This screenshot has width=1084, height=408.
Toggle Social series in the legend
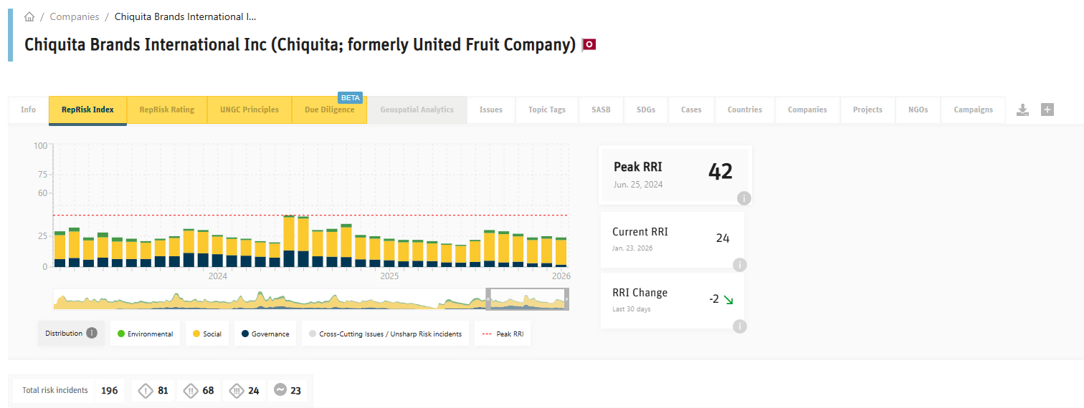(206, 334)
